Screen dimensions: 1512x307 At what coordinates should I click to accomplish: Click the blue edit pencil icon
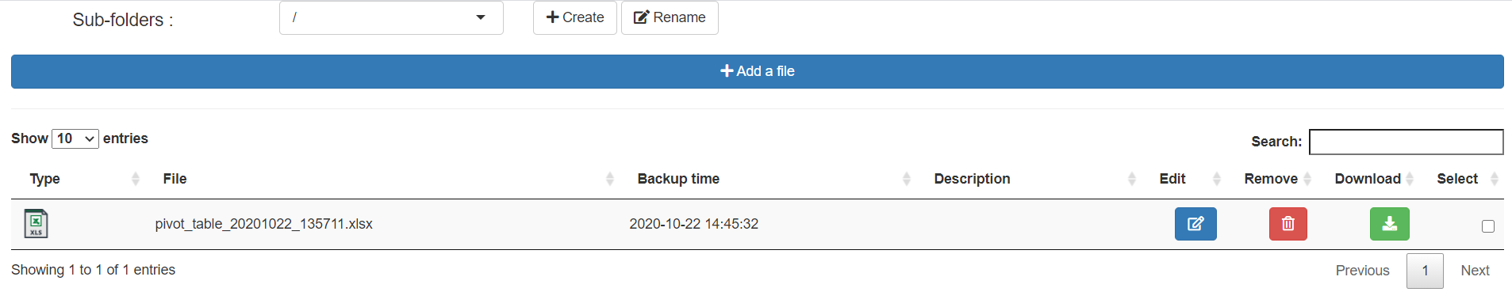click(x=1195, y=224)
